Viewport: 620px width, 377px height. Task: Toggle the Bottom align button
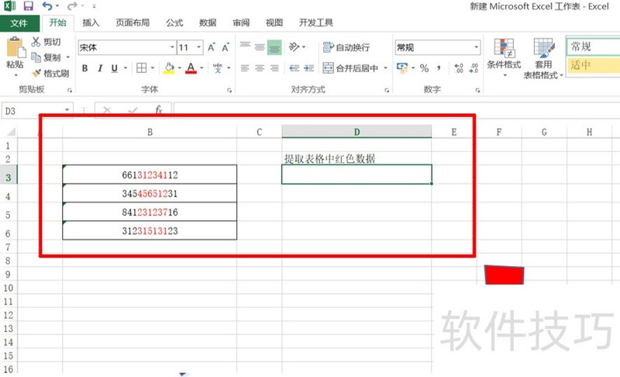click(x=274, y=47)
